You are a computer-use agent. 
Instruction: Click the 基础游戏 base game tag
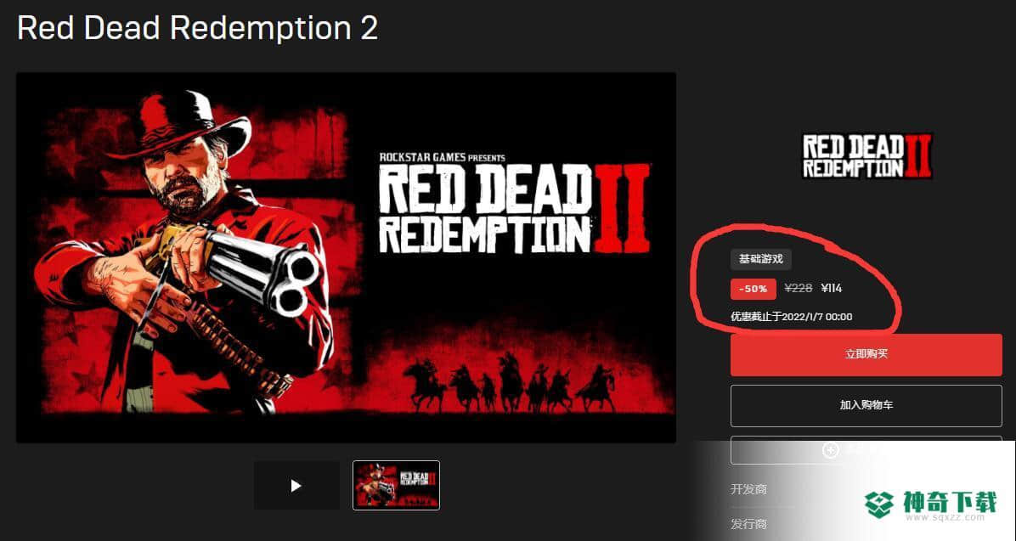(760, 259)
